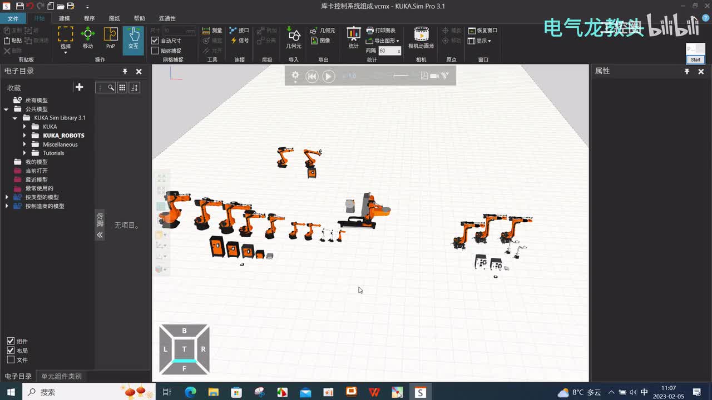Viewport: 712px width, 400px height.
Task: Export 图像 (Image)
Action: coord(320,41)
